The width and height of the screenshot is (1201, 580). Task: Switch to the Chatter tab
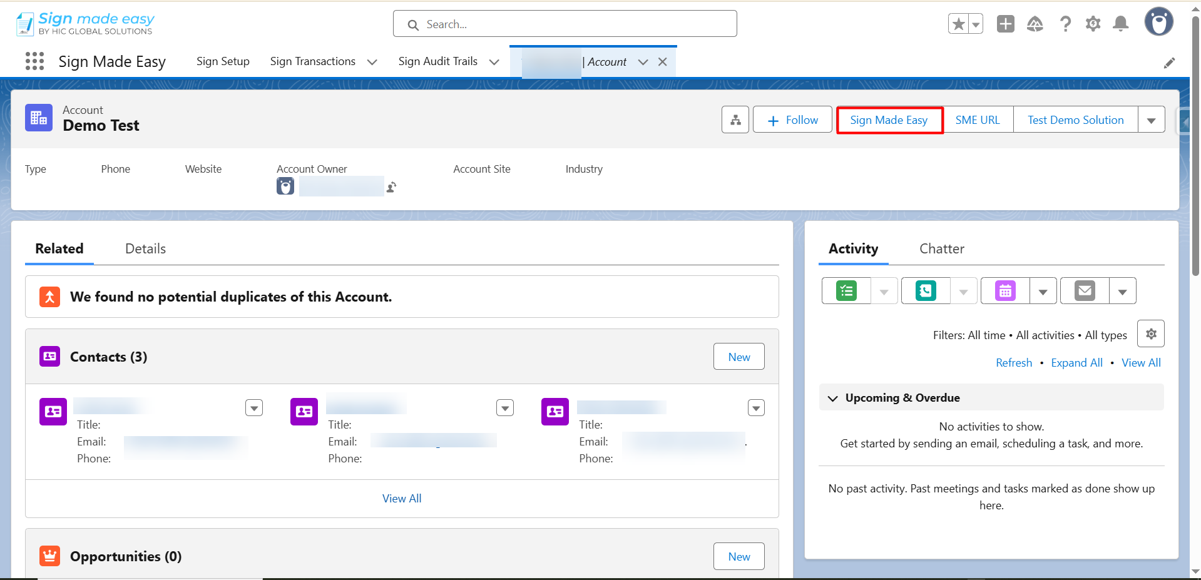941,248
